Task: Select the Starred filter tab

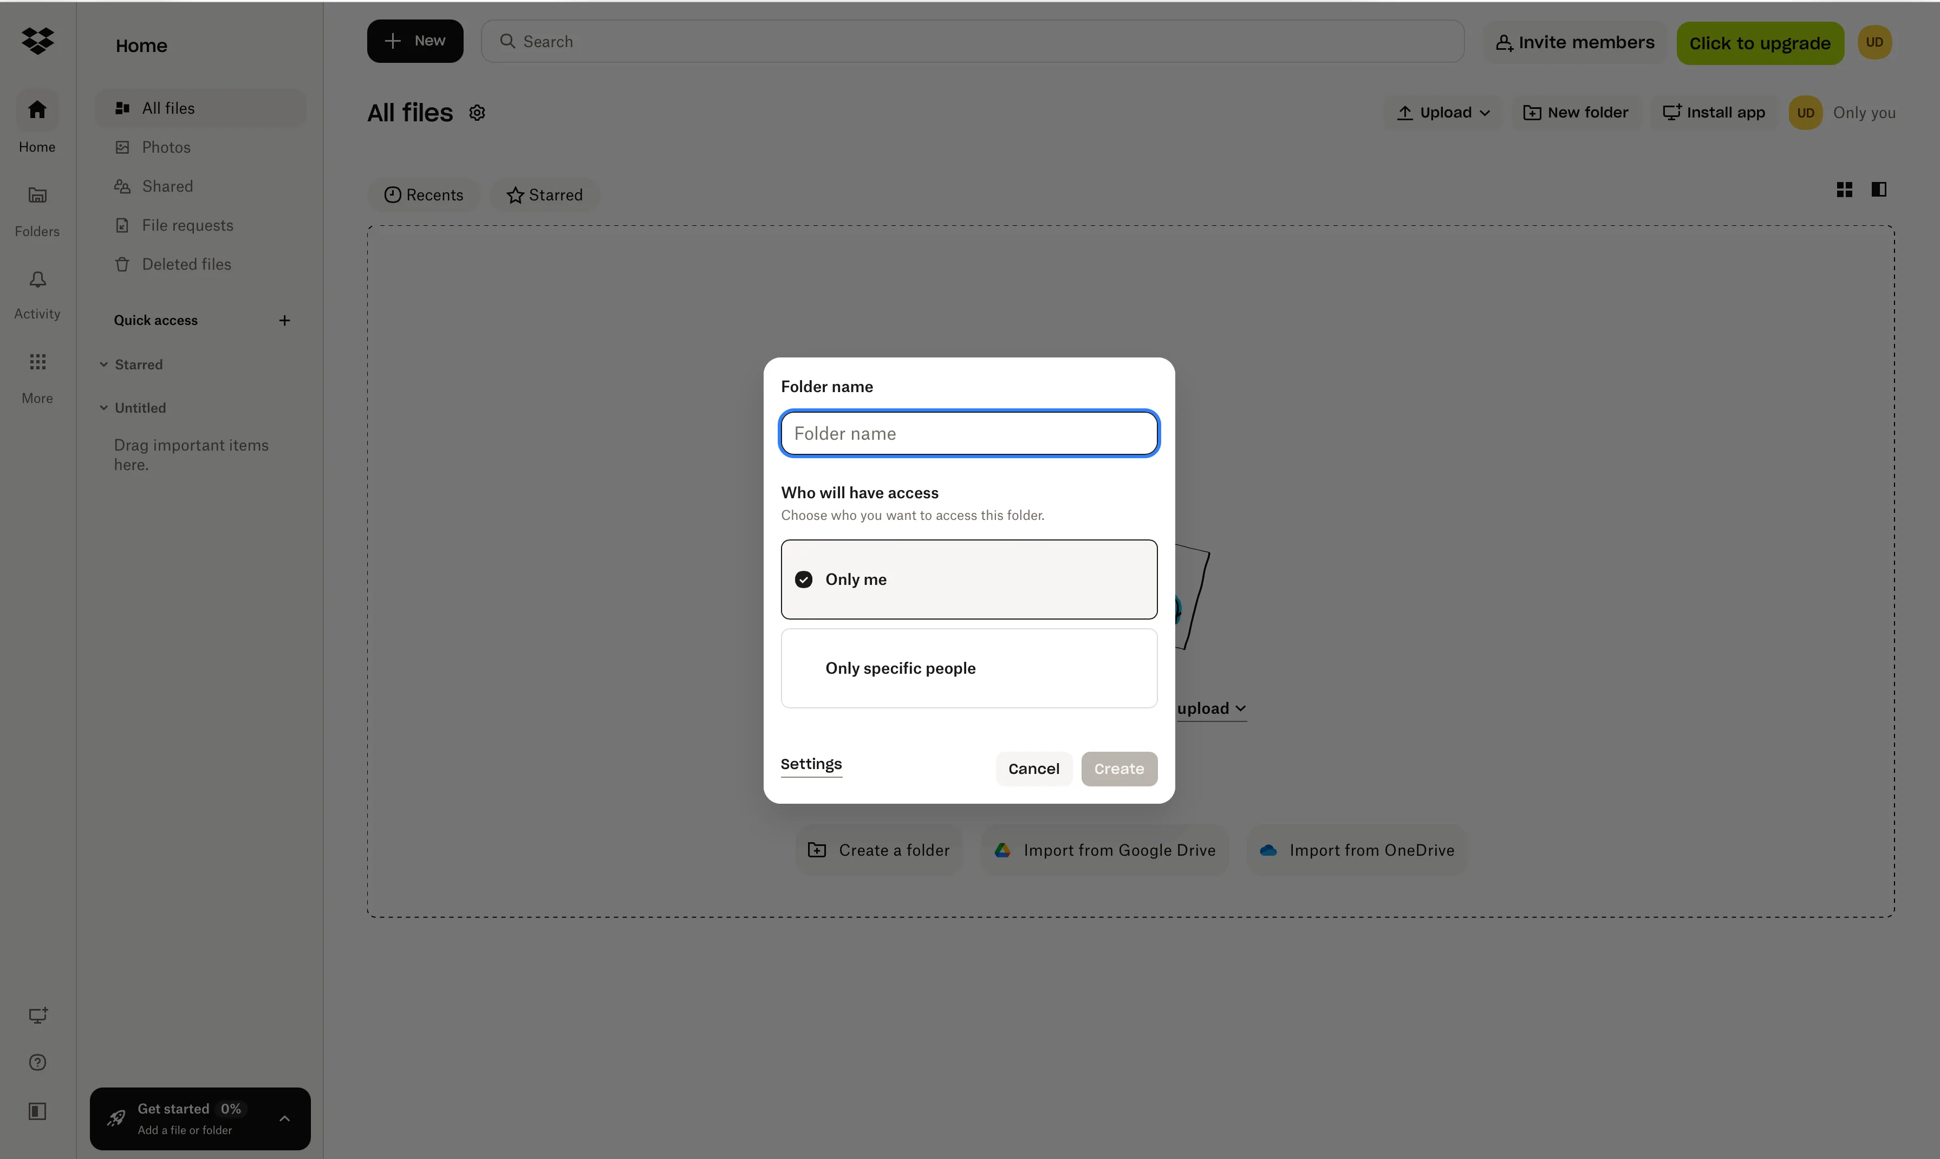Action: [544, 194]
